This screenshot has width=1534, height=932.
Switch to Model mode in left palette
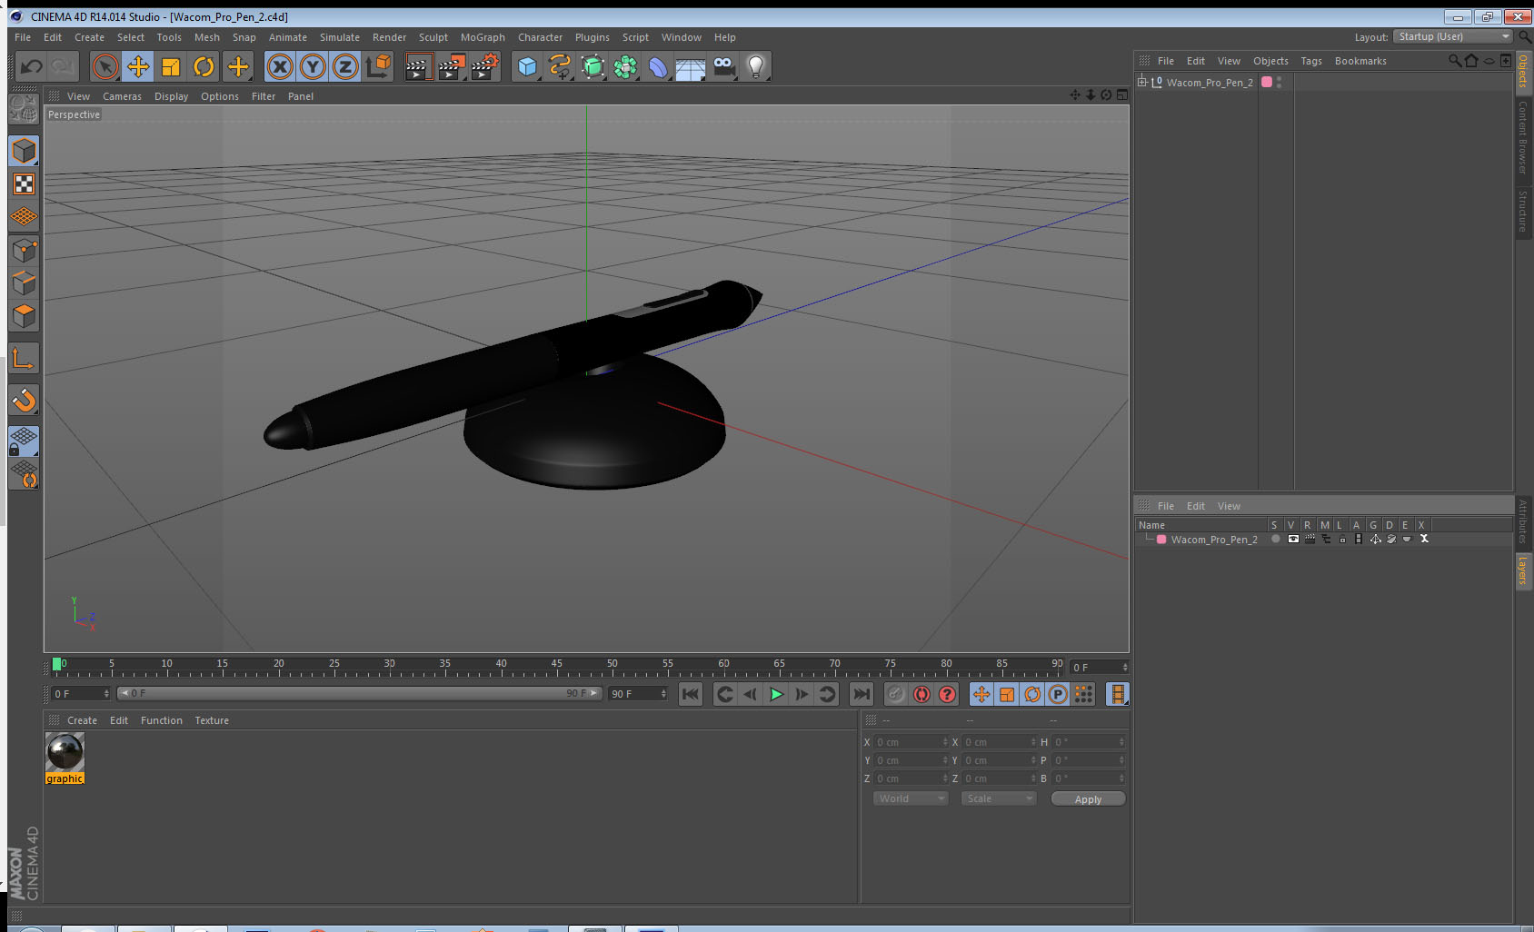(25, 151)
